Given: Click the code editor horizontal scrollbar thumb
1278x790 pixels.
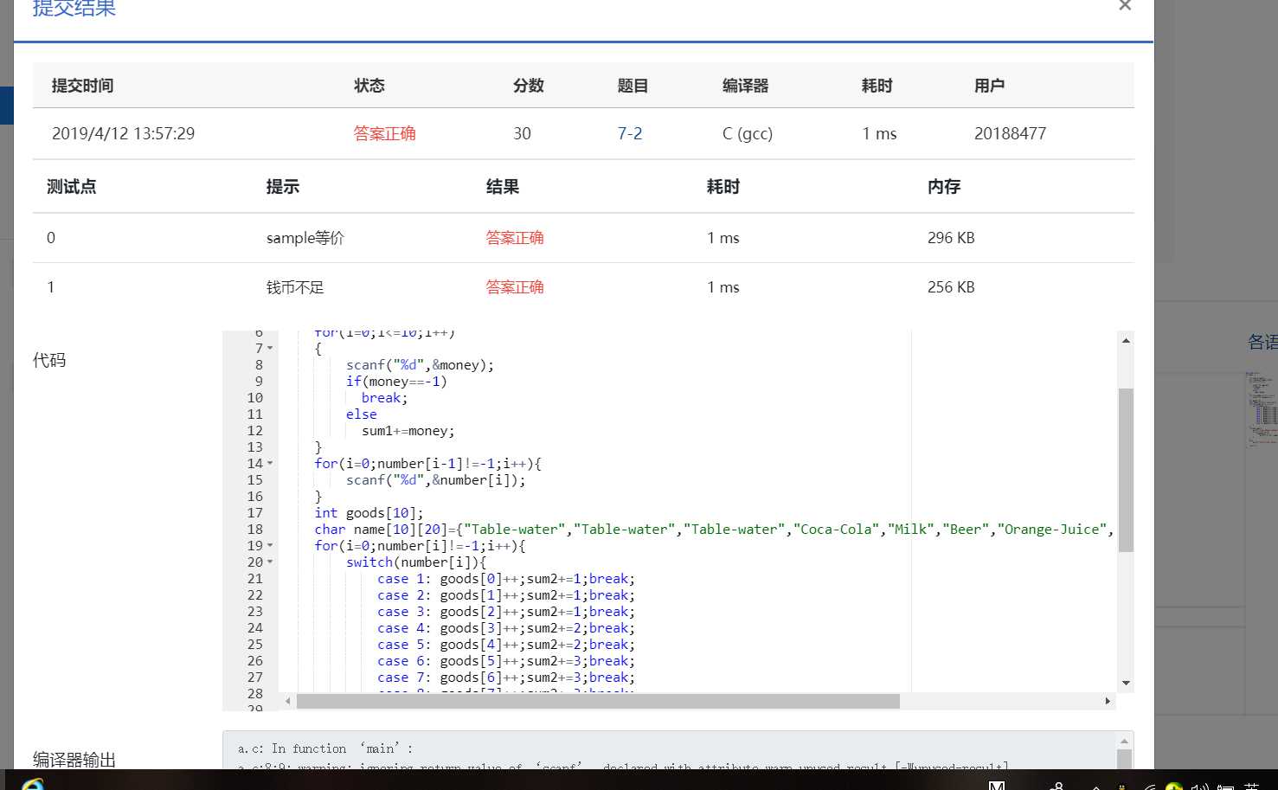Looking at the screenshot, I should coord(598,701).
